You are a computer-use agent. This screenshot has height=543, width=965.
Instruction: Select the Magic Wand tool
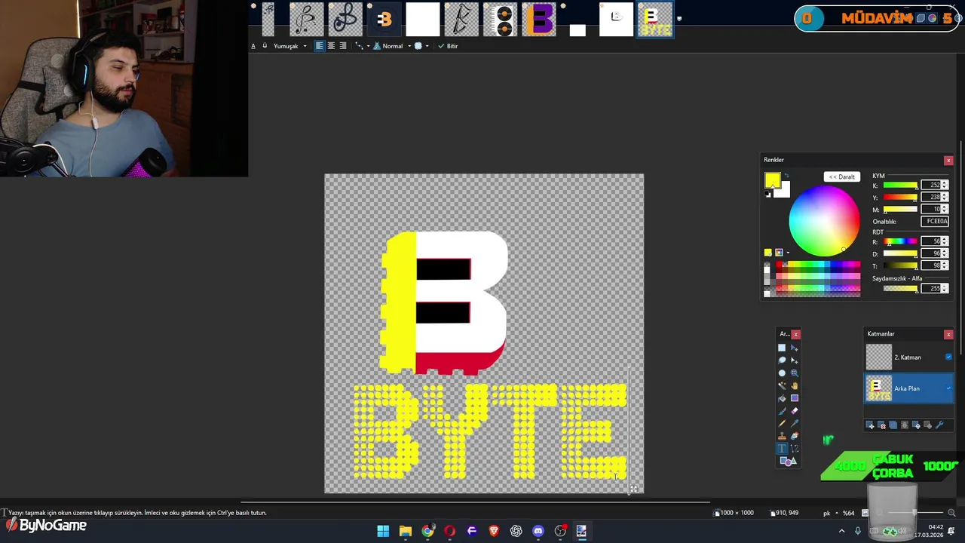(x=782, y=385)
